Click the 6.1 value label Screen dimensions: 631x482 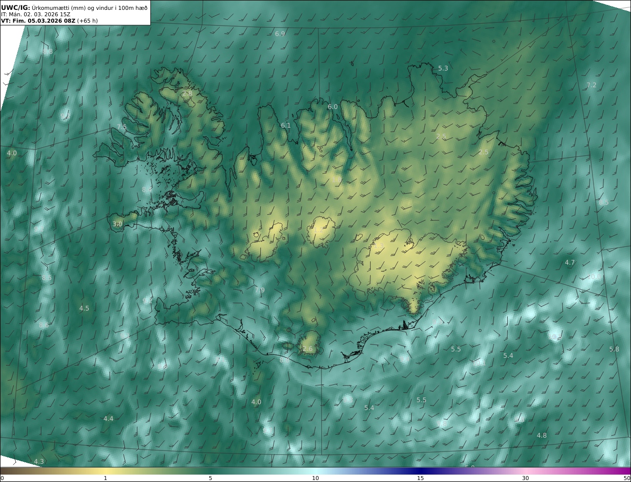point(286,125)
